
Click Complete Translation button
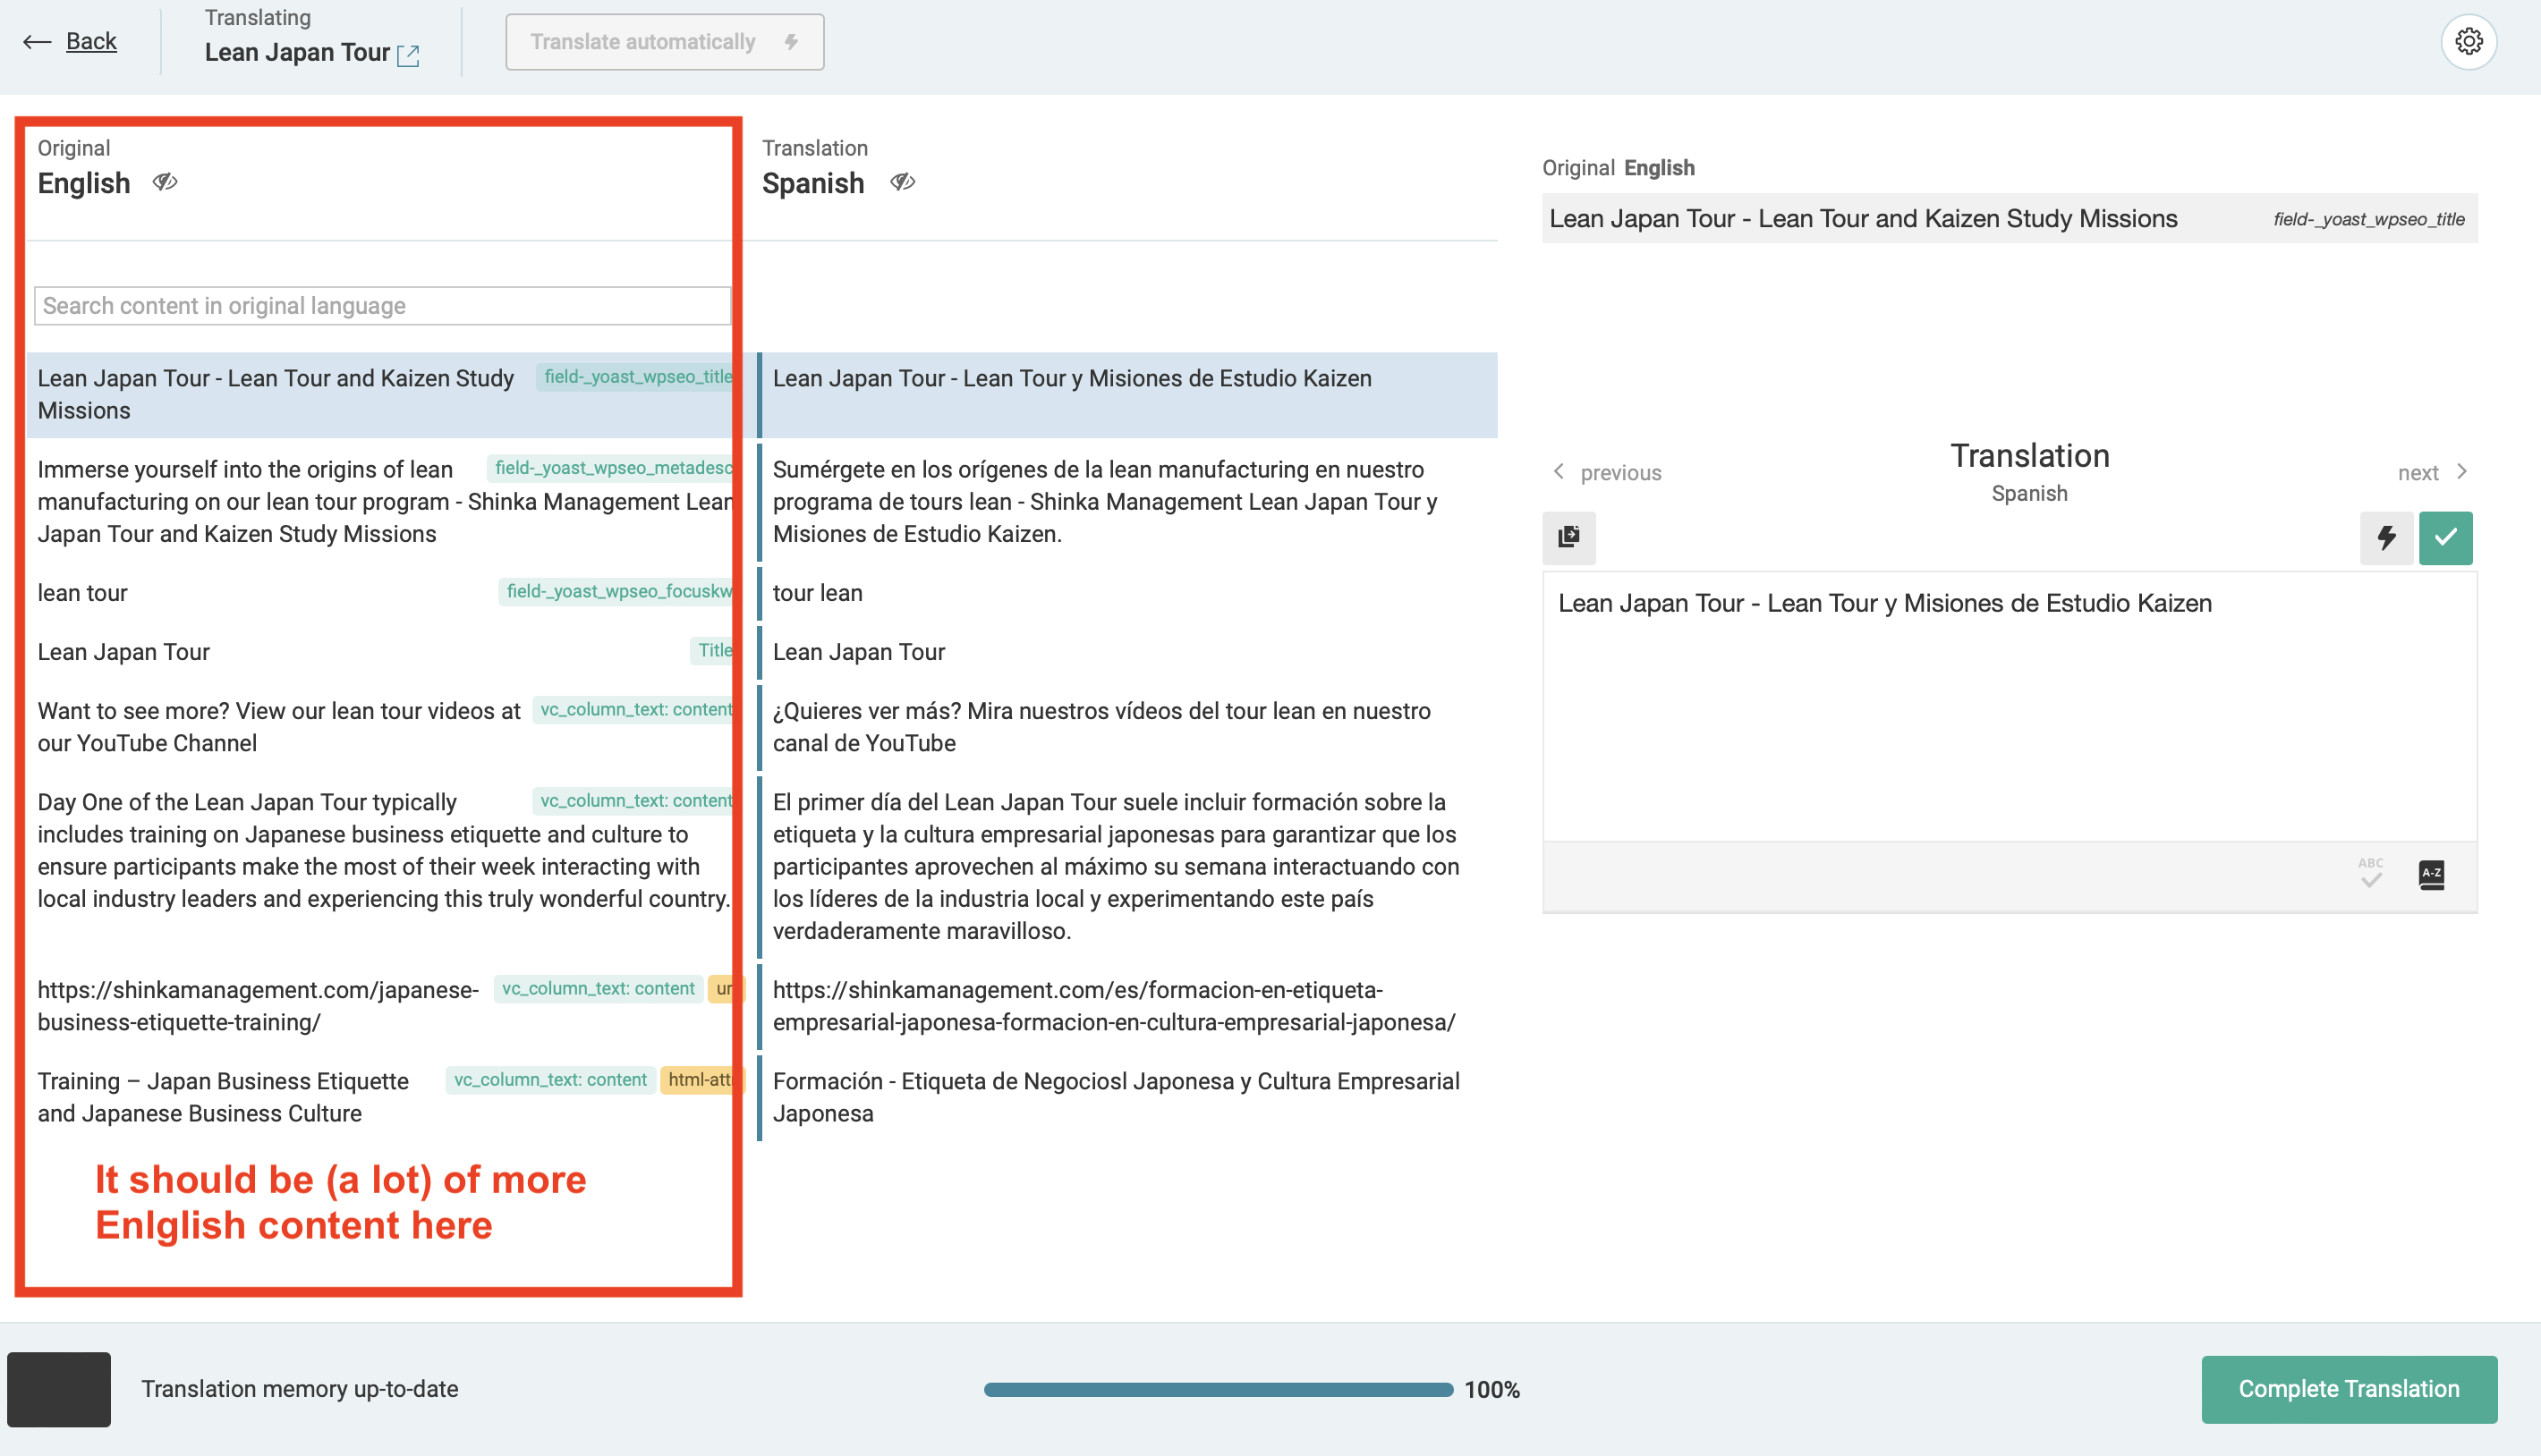(2348, 1389)
